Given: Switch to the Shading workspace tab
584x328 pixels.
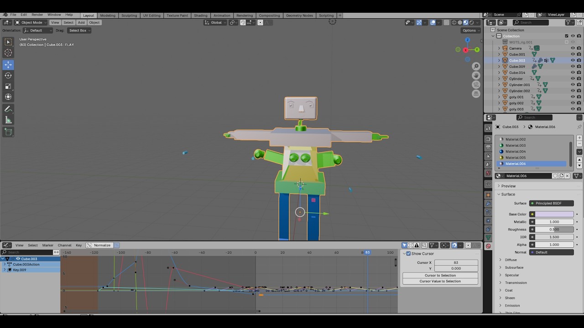Looking at the screenshot, I should pos(200,15).
